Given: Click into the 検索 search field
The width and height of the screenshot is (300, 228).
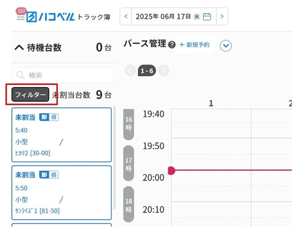Looking at the screenshot, I should click(63, 75).
